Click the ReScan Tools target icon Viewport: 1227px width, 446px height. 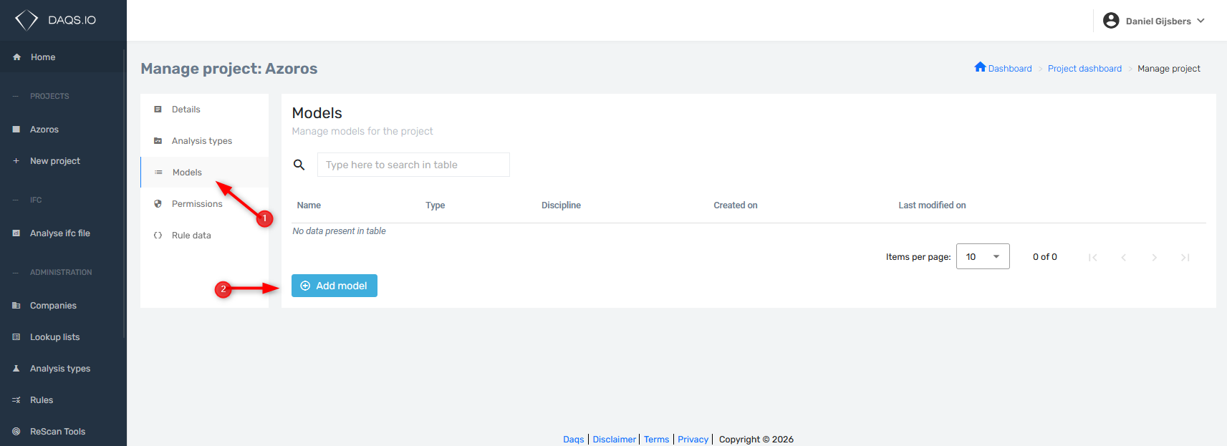[16, 432]
